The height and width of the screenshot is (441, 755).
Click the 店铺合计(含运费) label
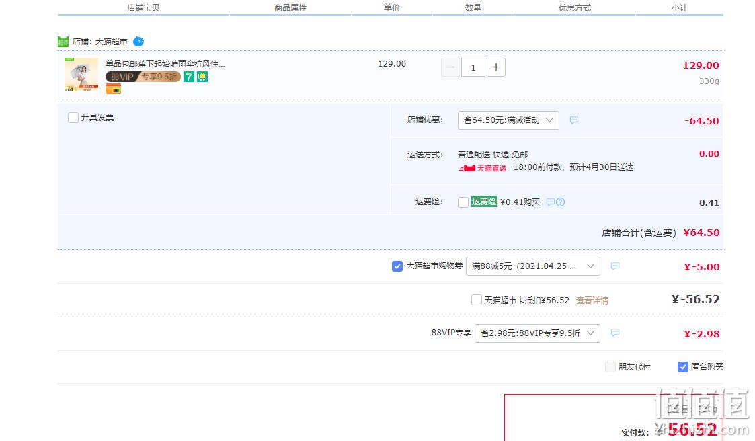click(639, 233)
